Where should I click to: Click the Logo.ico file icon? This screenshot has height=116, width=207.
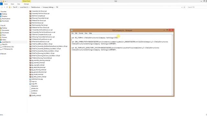pos(30,82)
